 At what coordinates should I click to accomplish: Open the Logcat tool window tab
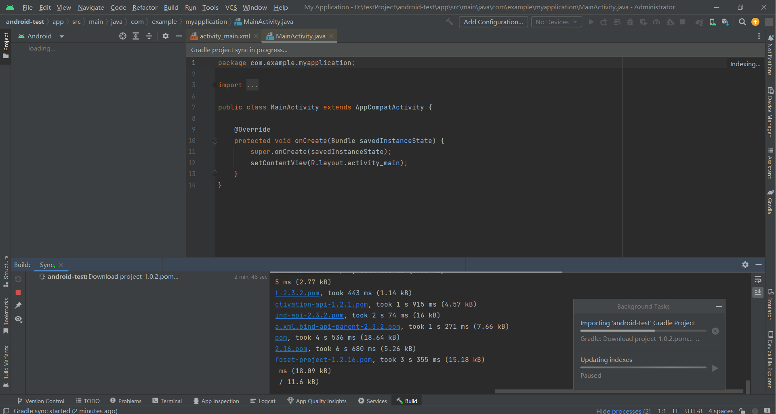point(263,401)
